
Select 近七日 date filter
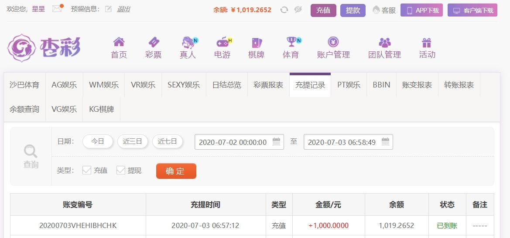pos(168,141)
